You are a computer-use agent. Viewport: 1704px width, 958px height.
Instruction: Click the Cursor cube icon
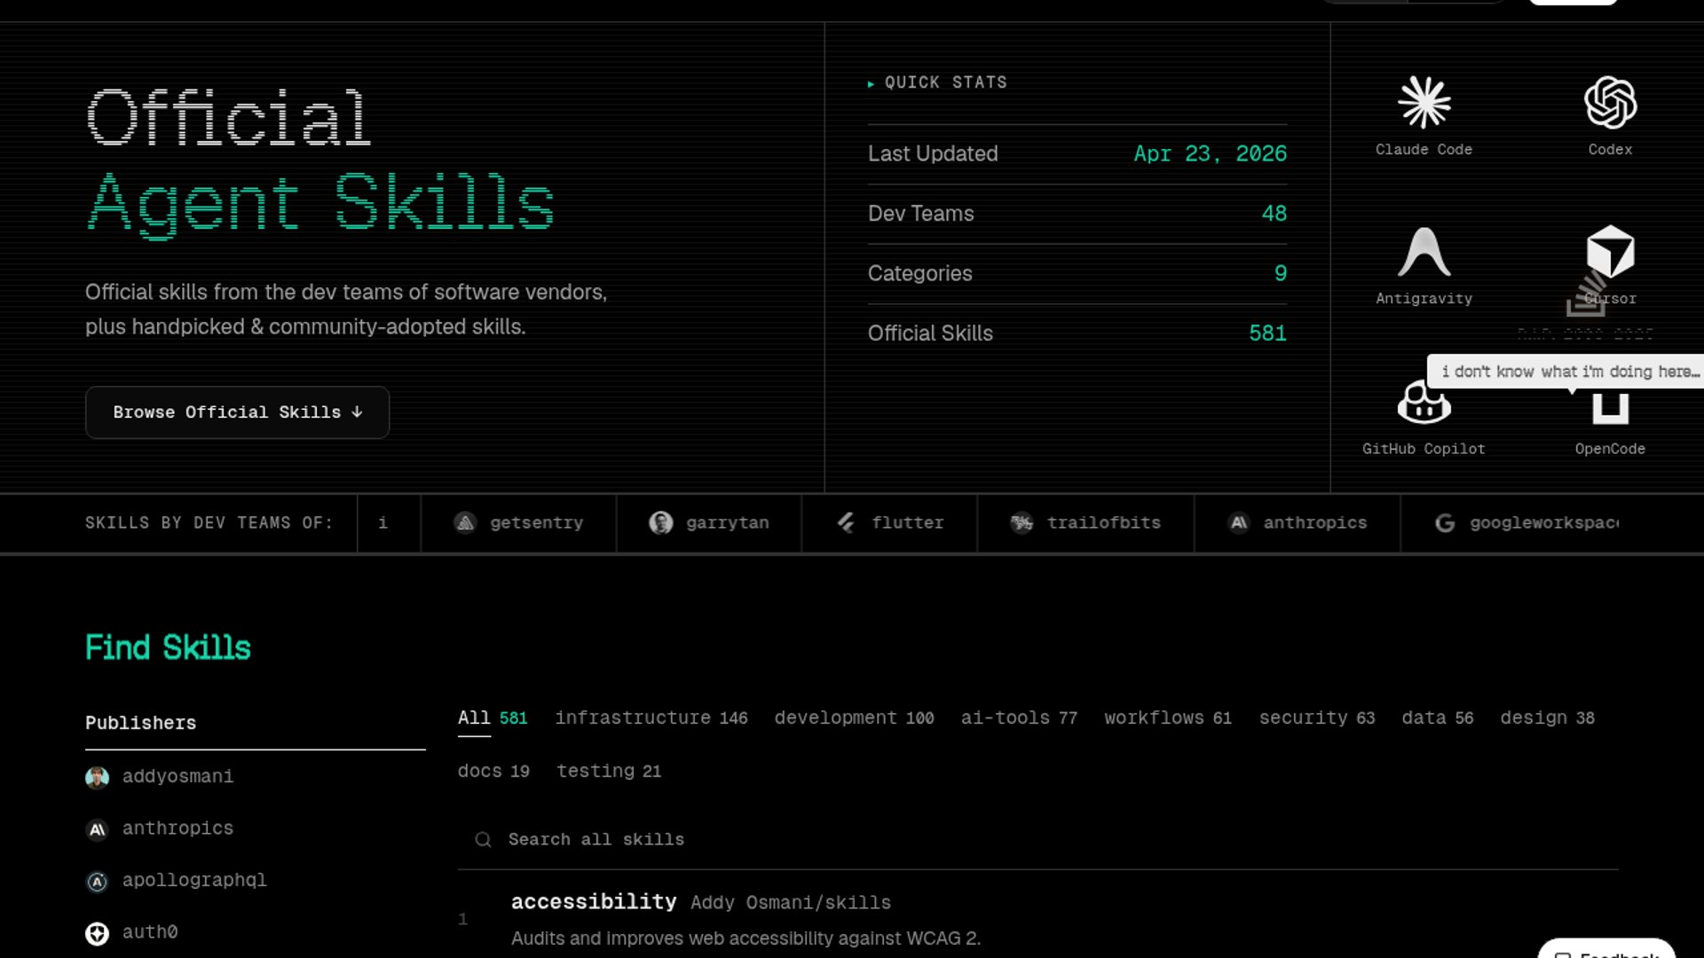pos(1610,251)
